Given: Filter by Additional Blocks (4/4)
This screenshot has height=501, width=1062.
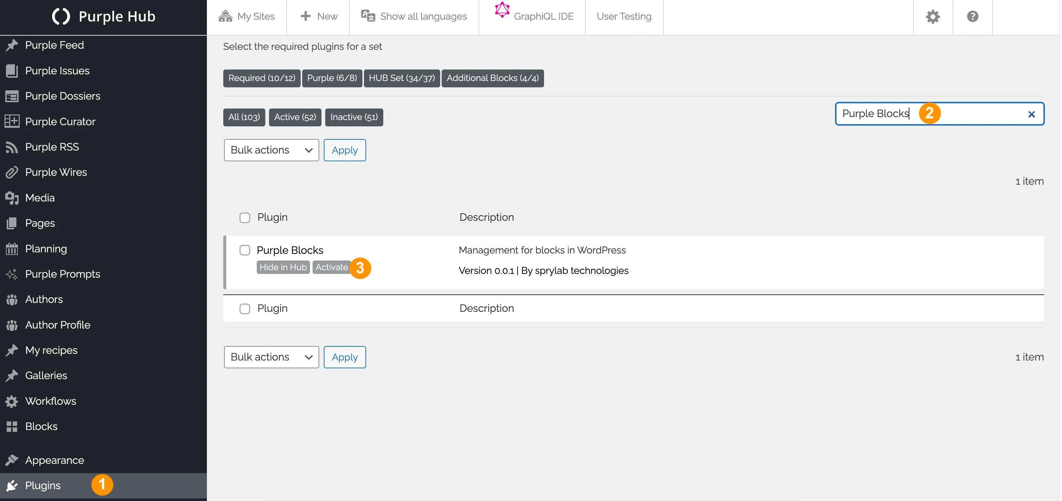Looking at the screenshot, I should click(x=493, y=78).
